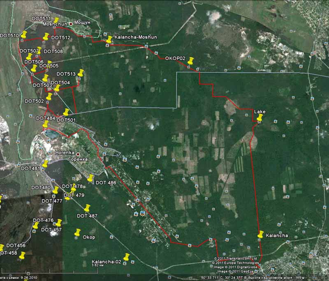Select the Okop pushpin marker
The width and height of the screenshot is (329, 281).
point(77,233)
